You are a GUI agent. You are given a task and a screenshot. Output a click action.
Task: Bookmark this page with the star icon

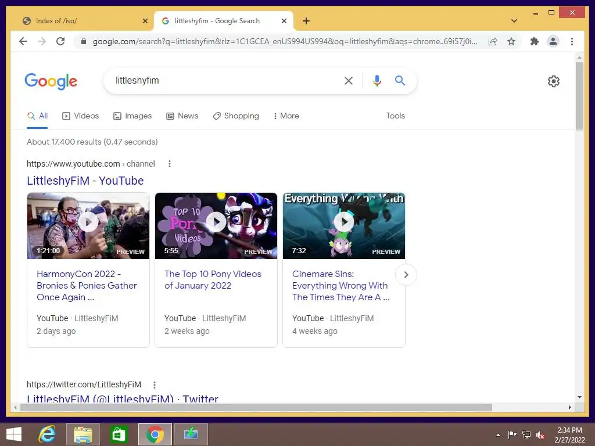pos(511,41)
